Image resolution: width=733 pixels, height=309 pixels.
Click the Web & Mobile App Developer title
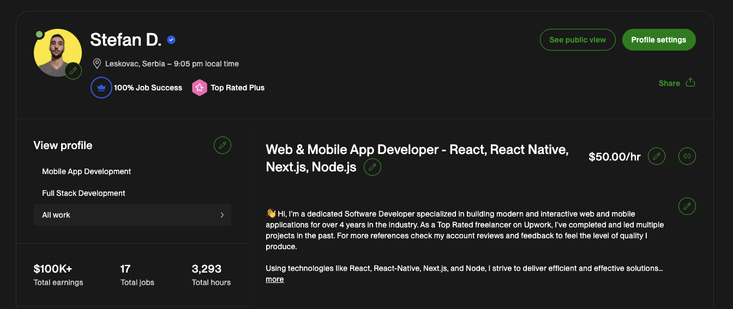(417, 158)
